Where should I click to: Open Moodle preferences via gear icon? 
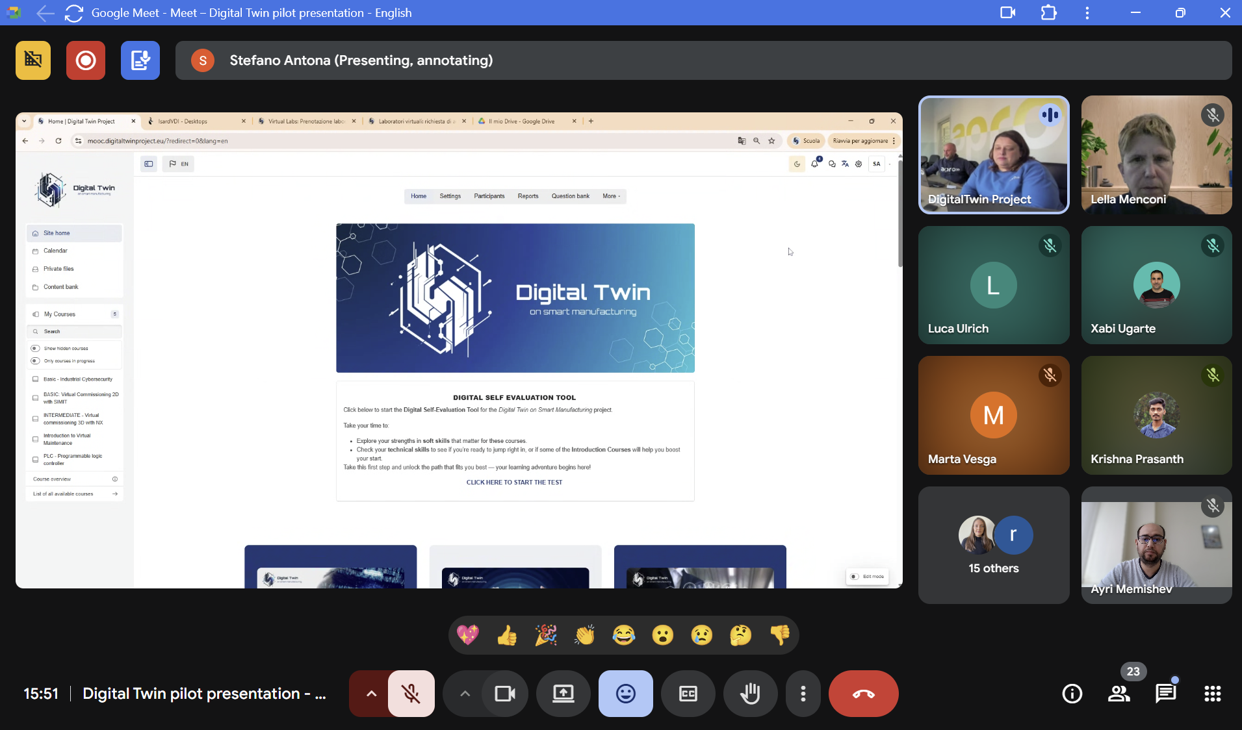[859, 164]
